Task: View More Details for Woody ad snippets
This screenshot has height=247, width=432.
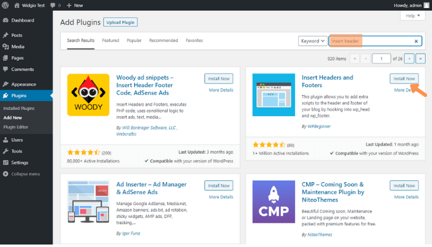Action: pos(221,90)
